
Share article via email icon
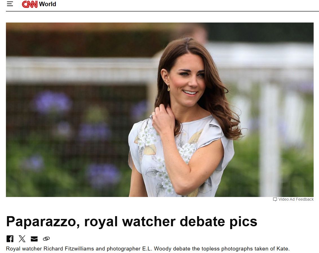click(34, 239)
